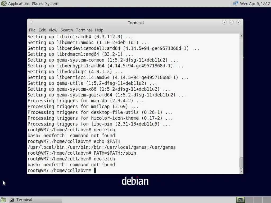Click the Terminal scrollbar thumb
271x203 pixels.
(241, 163)
